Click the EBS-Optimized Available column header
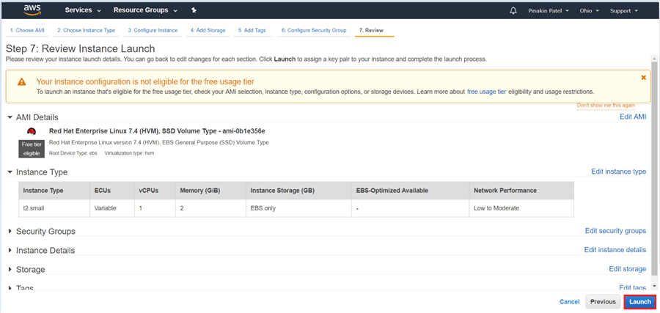This screenshot has height=313, width=660. [411, 191]
